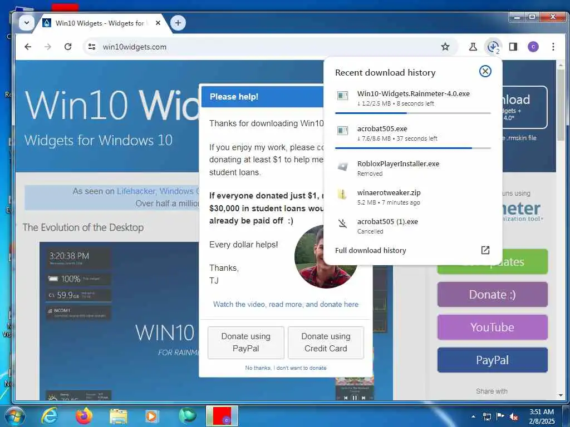Open Windows Media Player taskbar icon
The height and width of the screenshot is (427, 570).
[x=151, y=416]
